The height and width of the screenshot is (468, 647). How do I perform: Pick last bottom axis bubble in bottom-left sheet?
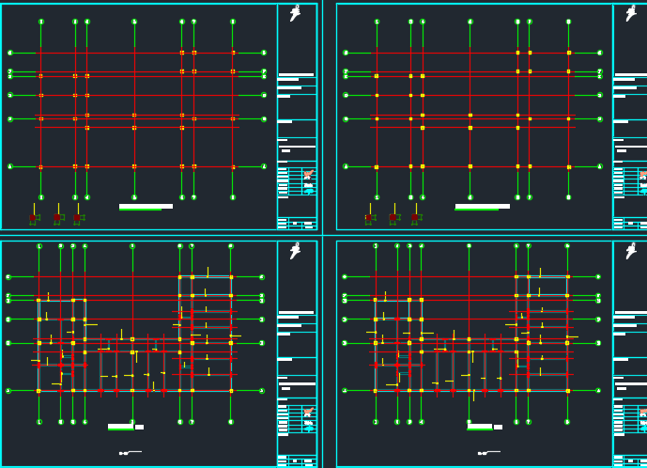click(231, 422)
